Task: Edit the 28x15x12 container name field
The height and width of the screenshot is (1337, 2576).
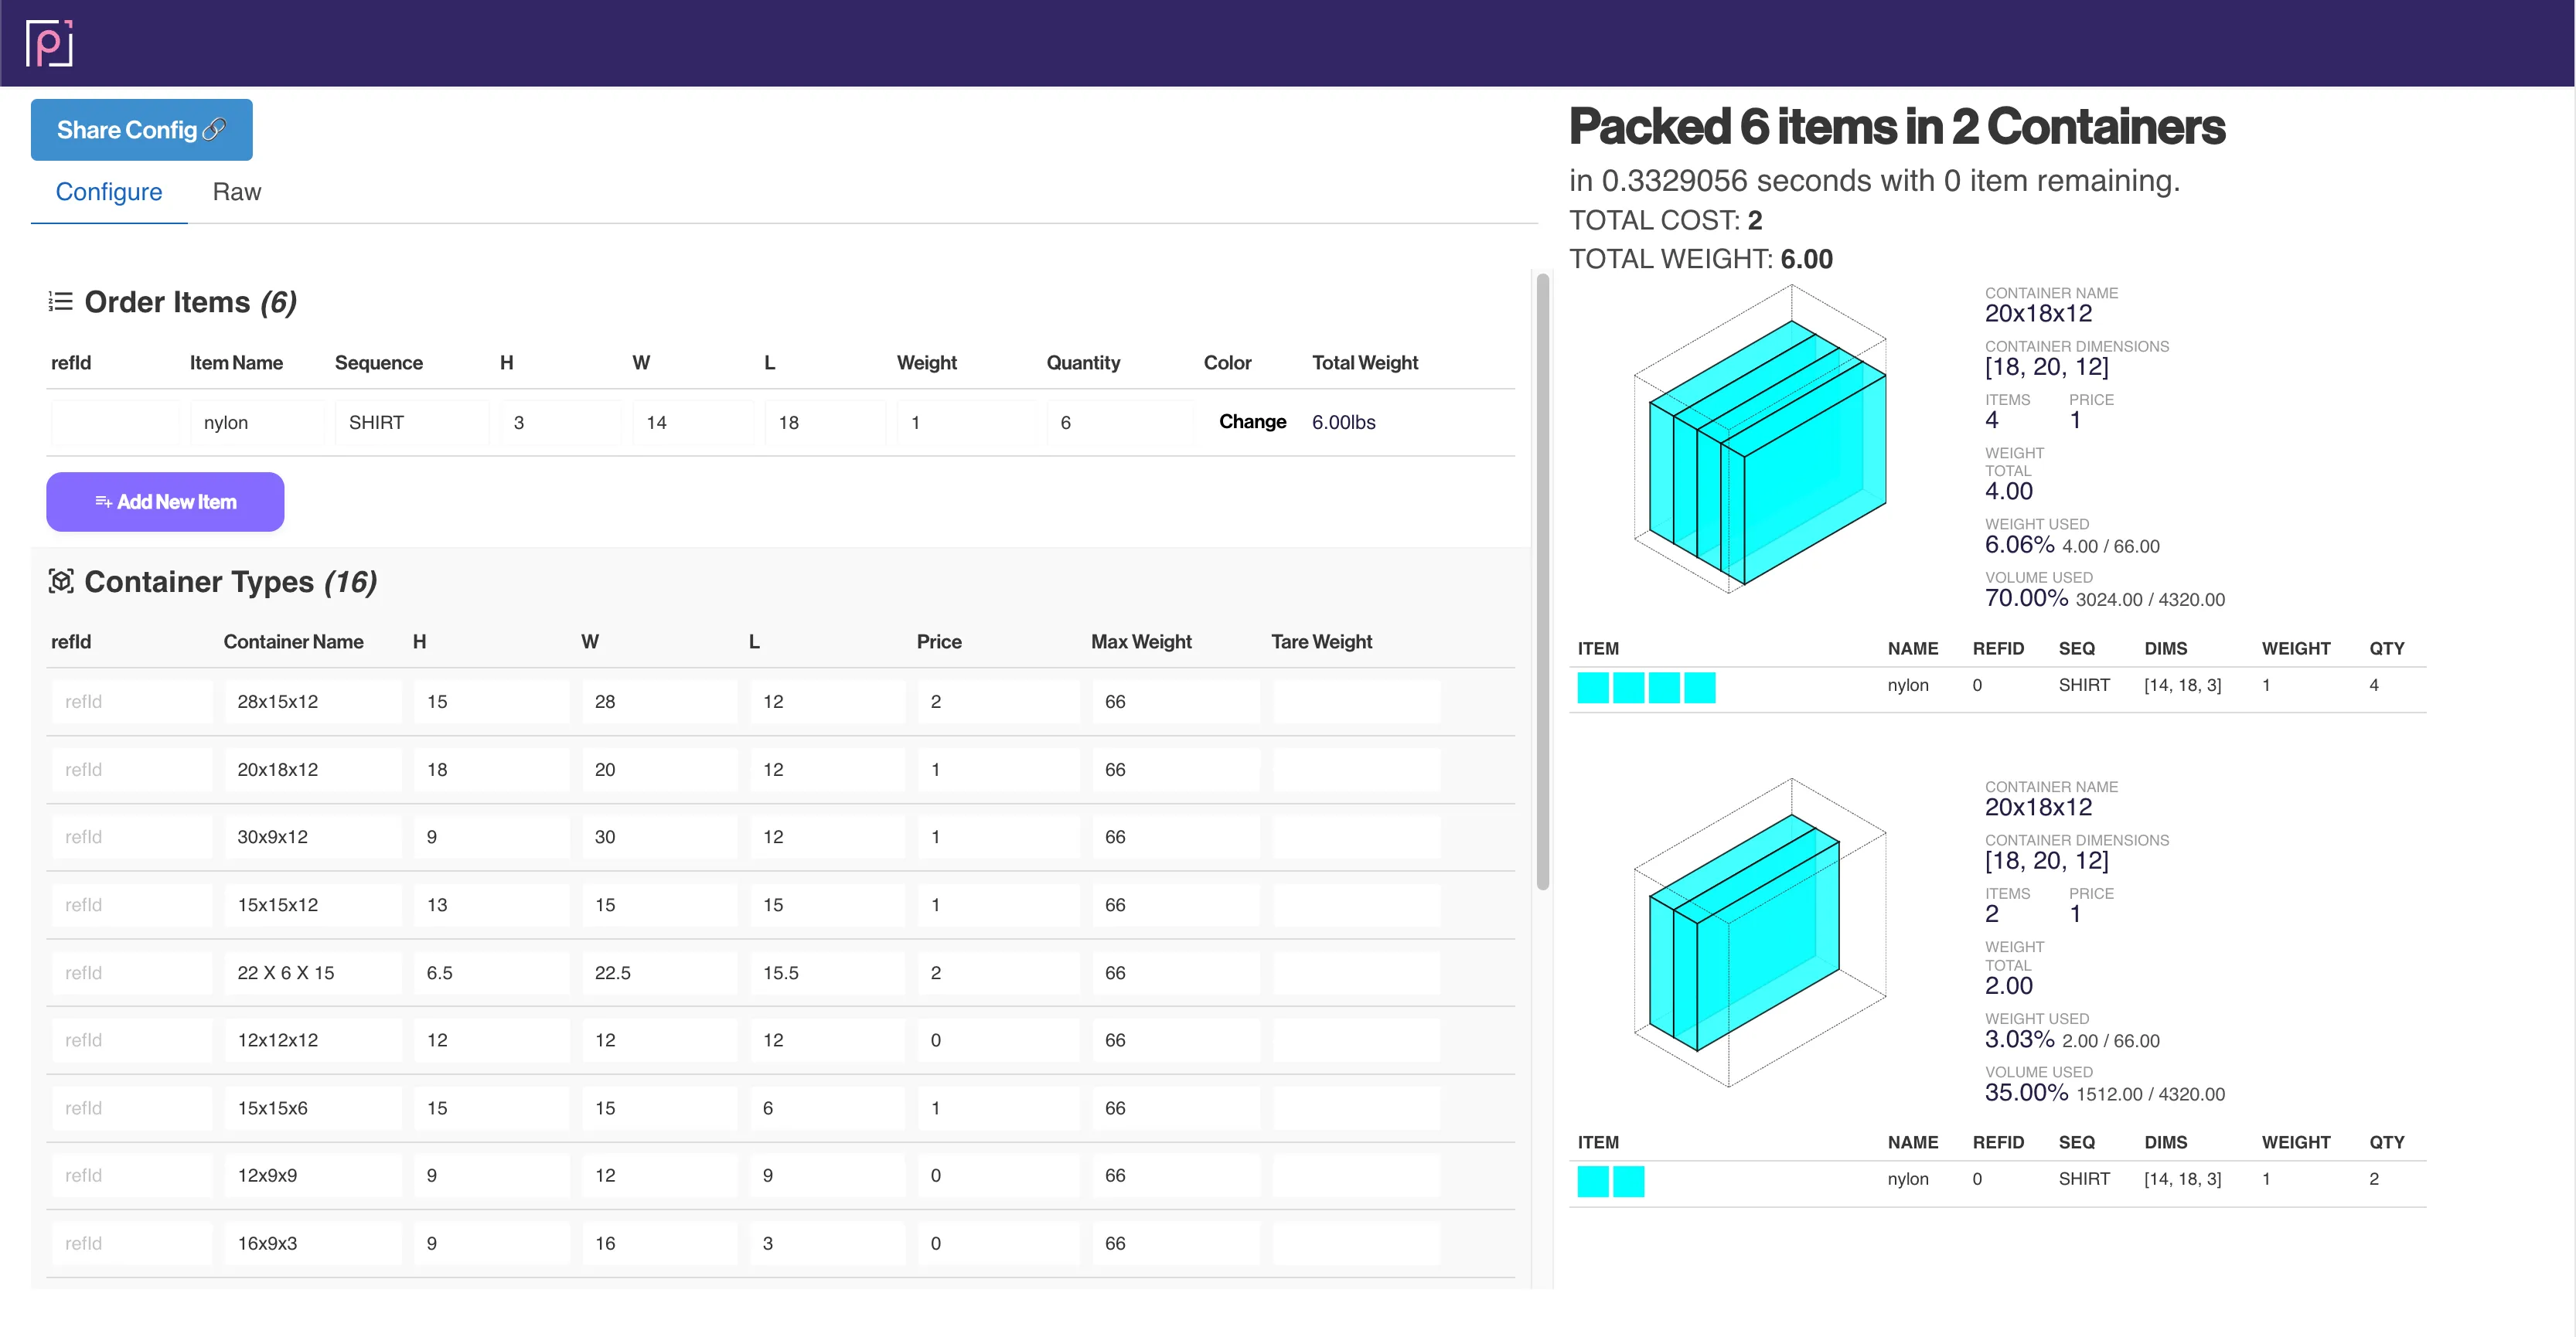Action: (313, 701)
